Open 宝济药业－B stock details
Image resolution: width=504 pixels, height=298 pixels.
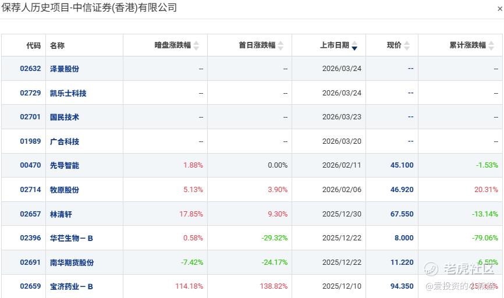point(72,286)
